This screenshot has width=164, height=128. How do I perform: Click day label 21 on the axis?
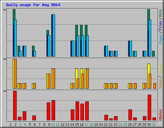click(x=106, y=124)
